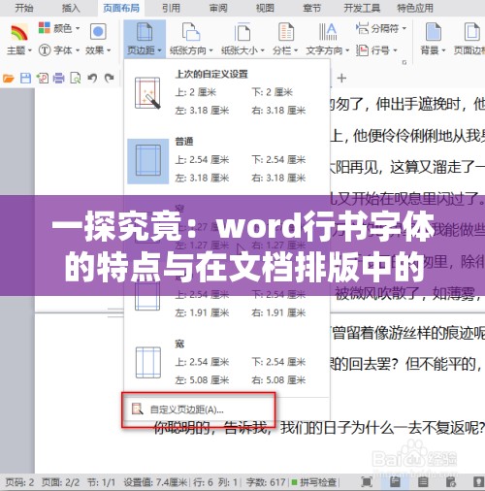This screenshot has height=491, width=485.
Task: Open the page setup dialog launcher
Action: [x=404, y=62]
